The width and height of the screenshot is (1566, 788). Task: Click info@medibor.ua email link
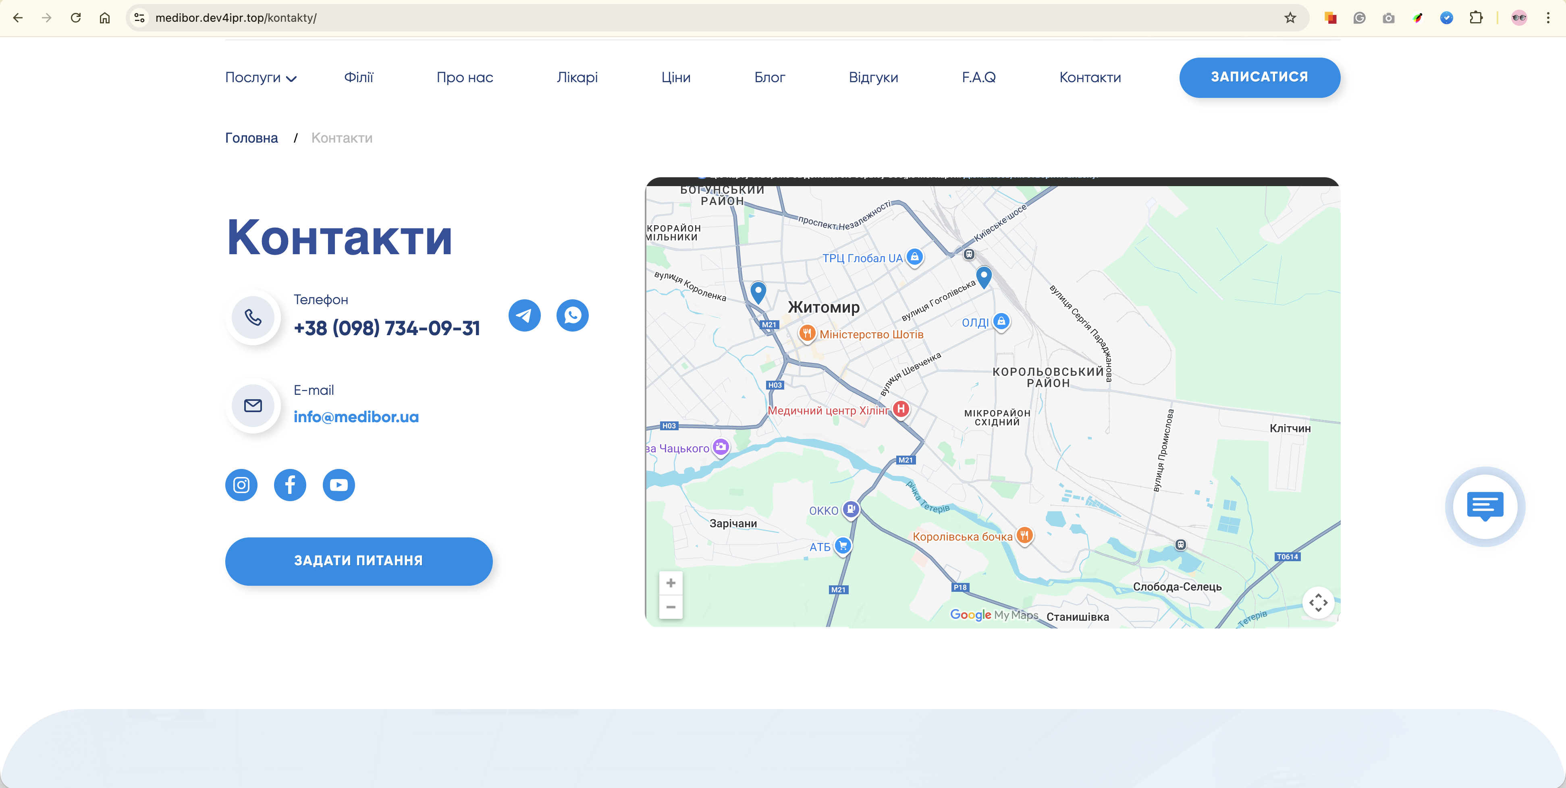(x=355, y=417)
